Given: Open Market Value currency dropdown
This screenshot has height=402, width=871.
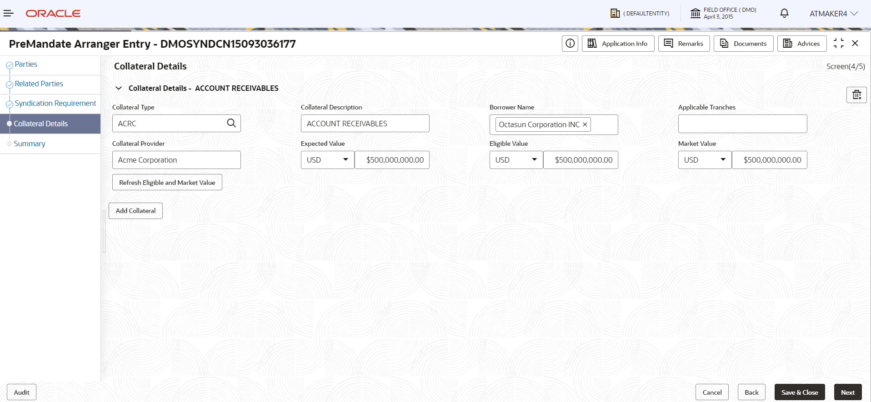Looking at the screenshot, I should (705, 160).
